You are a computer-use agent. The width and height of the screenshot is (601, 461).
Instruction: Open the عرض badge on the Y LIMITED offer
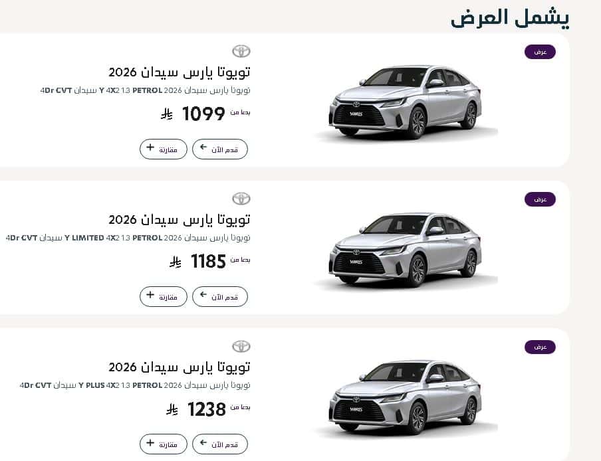tap(540, 199)
